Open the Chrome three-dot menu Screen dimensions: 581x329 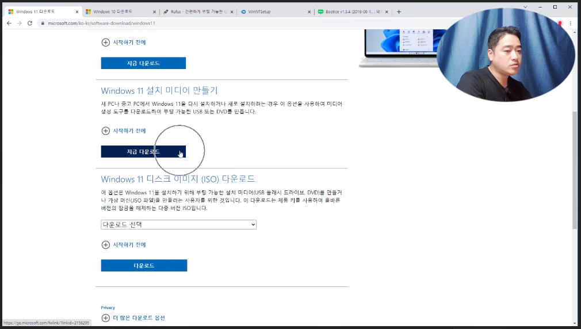click(570, 23)
